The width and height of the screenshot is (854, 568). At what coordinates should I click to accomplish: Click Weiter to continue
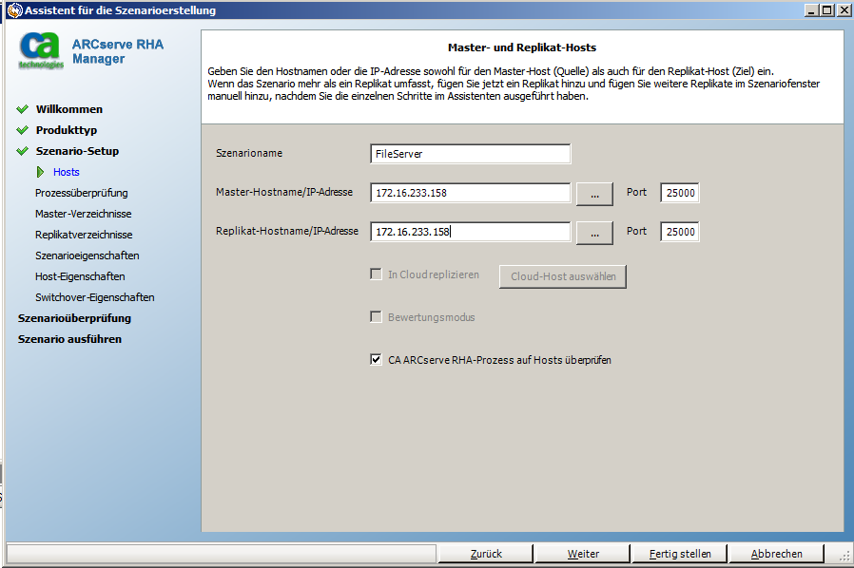click(583, 554)
